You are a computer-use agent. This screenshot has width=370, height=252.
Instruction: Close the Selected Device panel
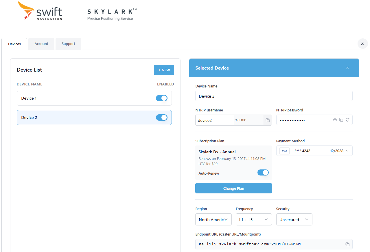(x=347, y=68)
